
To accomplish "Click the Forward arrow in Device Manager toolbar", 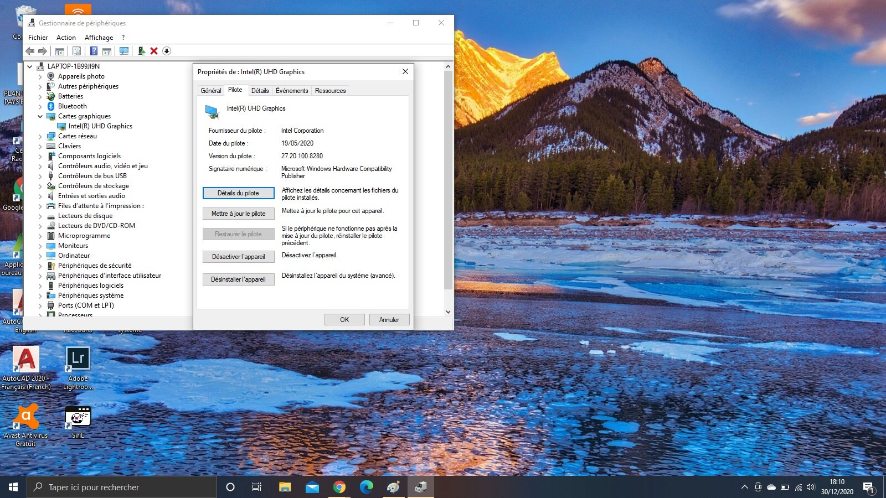I will (x=43, y=51).
